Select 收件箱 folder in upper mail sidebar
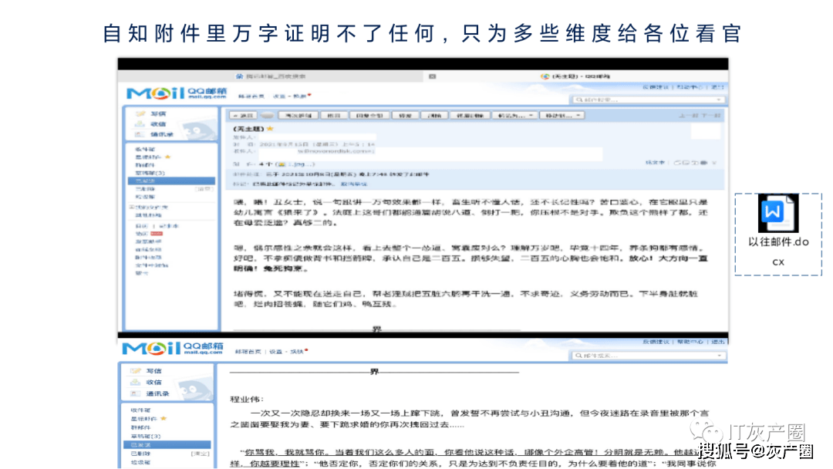Viewport: 833px width, 469px height. (144, 149)
